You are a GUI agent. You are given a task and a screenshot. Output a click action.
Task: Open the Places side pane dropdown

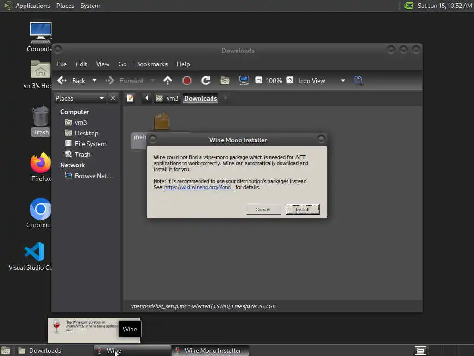(80, 98)
